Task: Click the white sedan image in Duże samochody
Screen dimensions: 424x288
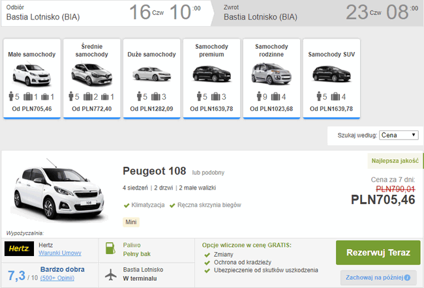Action: coord(152,74)
